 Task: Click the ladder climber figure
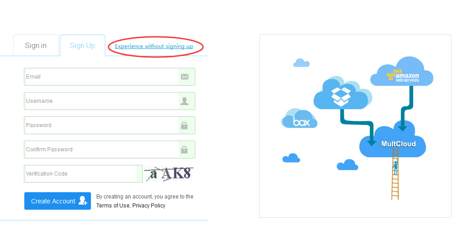click(395, 168)
